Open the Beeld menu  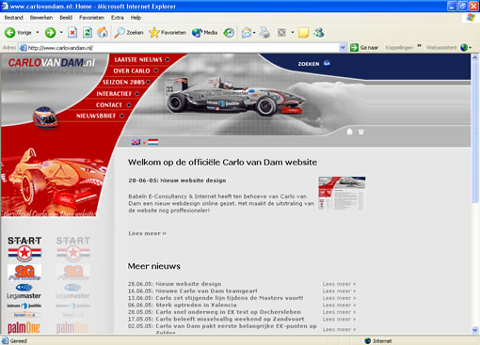point(66,18)
